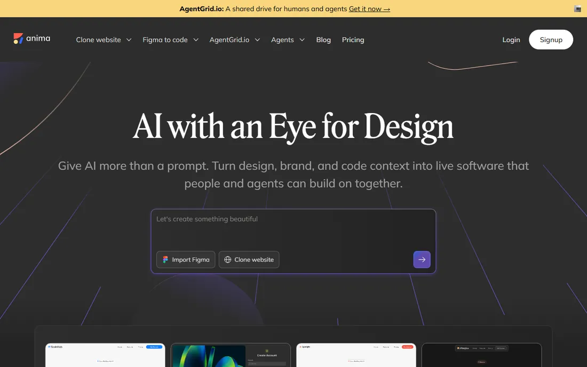Open the dark-themed template thumbnail
The height and width of the screenshot is (367, 587).
click(x=481, y=355)
